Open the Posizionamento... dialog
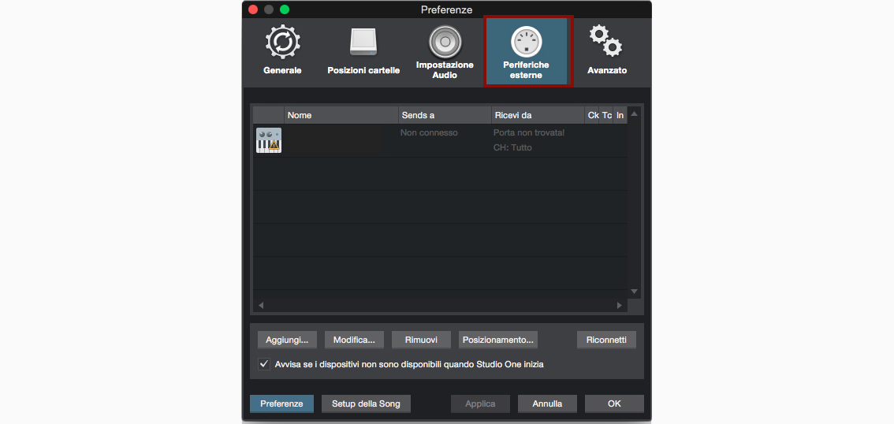 498,340
